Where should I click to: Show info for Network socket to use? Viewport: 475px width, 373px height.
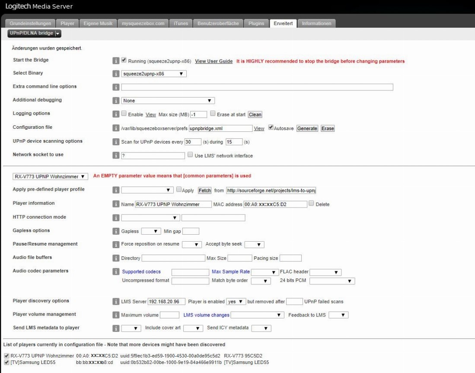116,155
